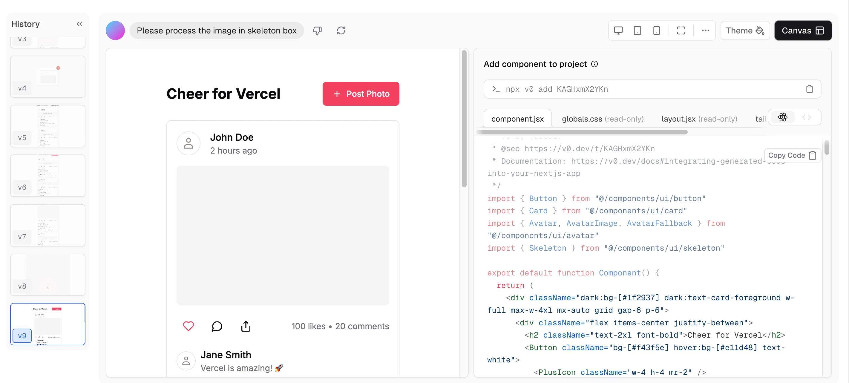Open the v6 history thumbnail
The height and width of the screenshot is (383, 849).
[x=48, y=175]
